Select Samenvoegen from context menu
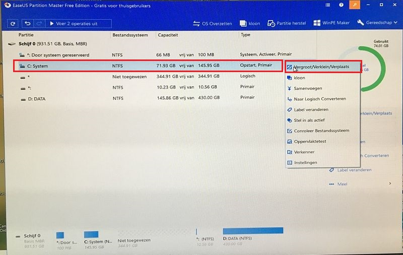The width and height of the screenshot is (403, 255). (323, 88)
